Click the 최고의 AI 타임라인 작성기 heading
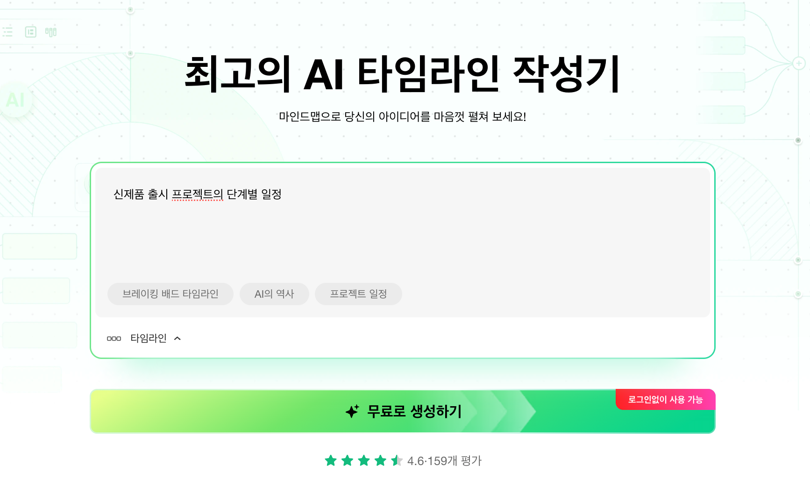The height and width of the screenshot is (502, 810). click(x=403, y=74)
